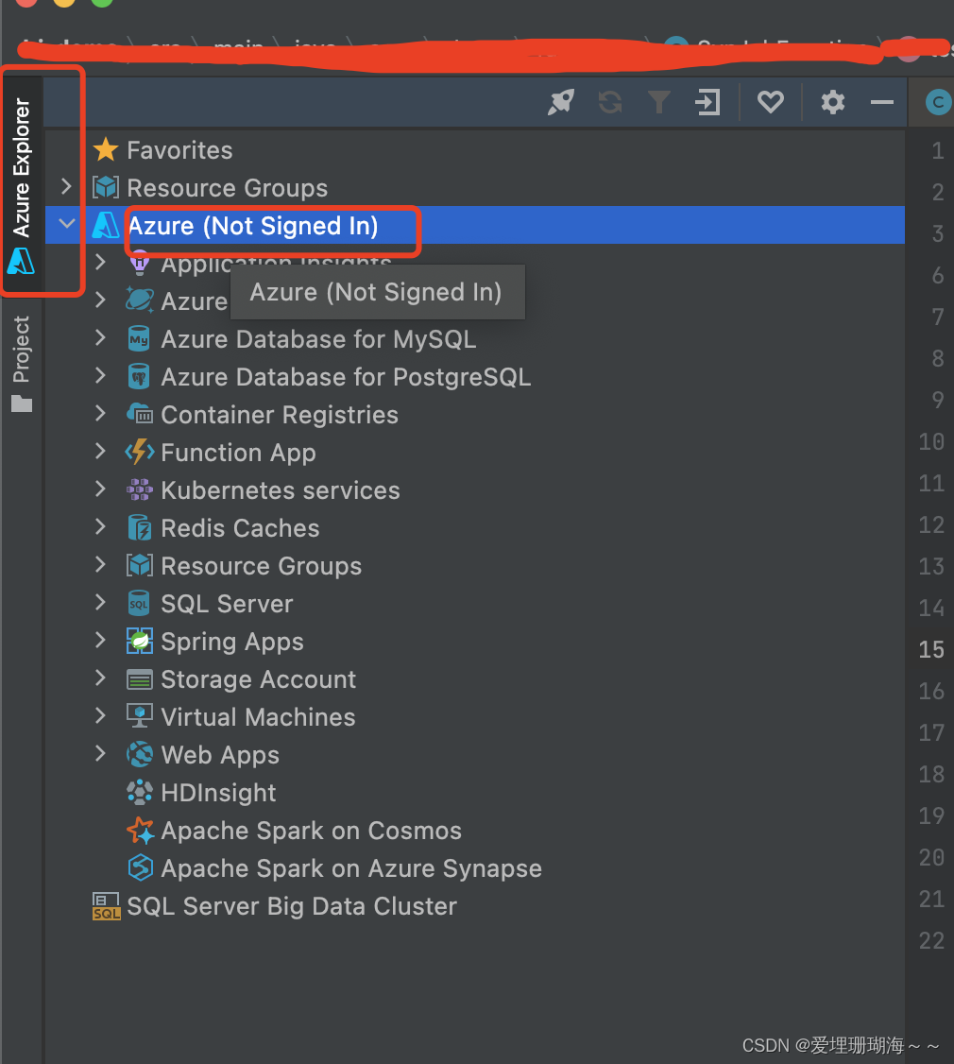The image size is (954, 1064).
Task: Open the subscription filter icon
Action: pyautogui.click(x=659, y=102)
